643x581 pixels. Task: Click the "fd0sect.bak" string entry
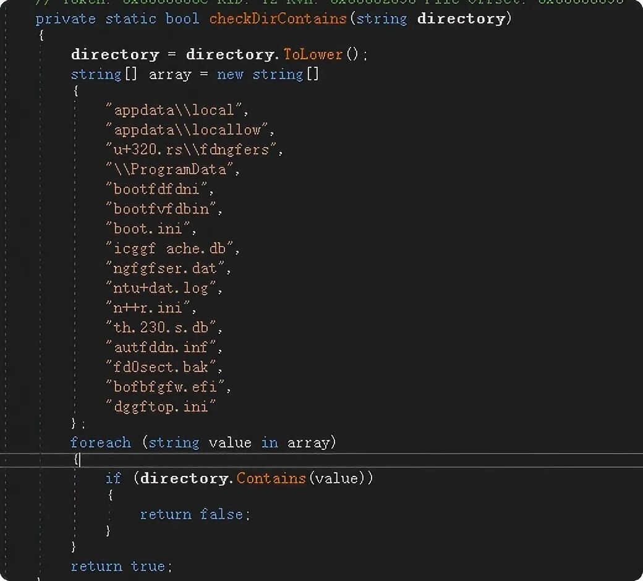163,367
